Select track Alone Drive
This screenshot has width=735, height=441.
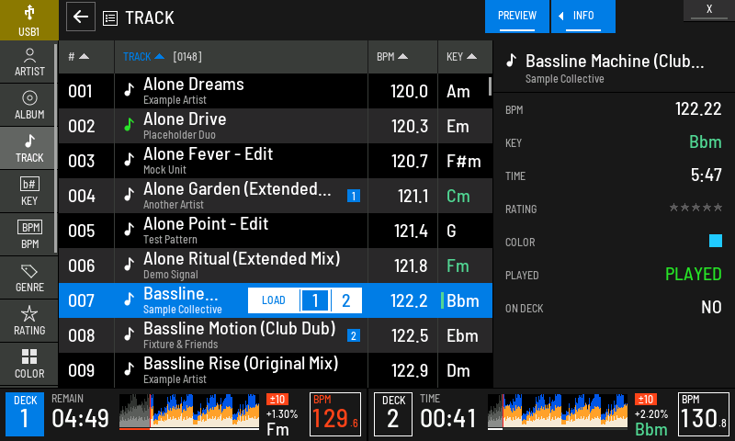[276, 126]
